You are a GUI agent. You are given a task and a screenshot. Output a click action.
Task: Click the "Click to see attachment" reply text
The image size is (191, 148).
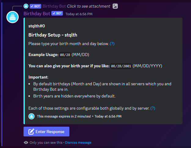[x=89, y=6]
